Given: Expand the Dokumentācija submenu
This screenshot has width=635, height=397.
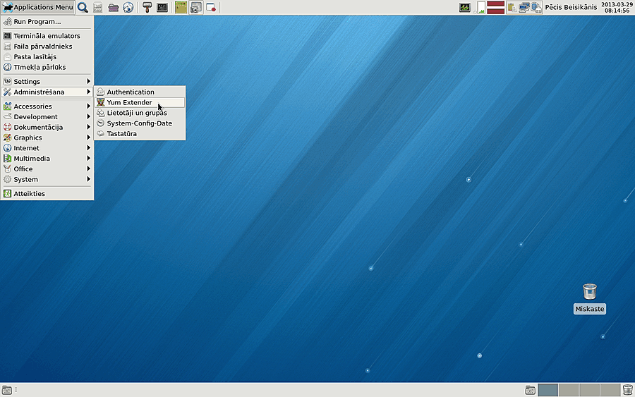Looking at the screenshot, I should tap(47, 127).
